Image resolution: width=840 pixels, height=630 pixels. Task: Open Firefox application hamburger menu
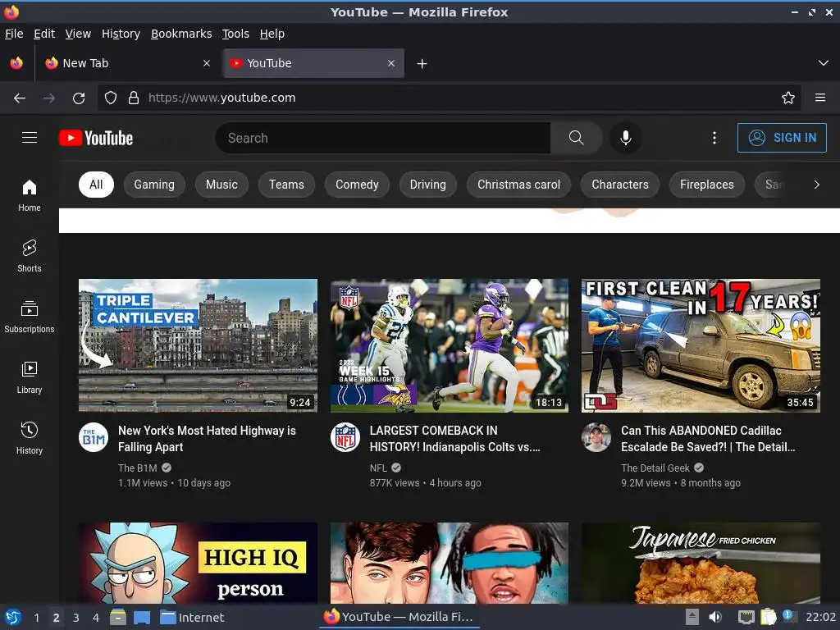[820, 98]
